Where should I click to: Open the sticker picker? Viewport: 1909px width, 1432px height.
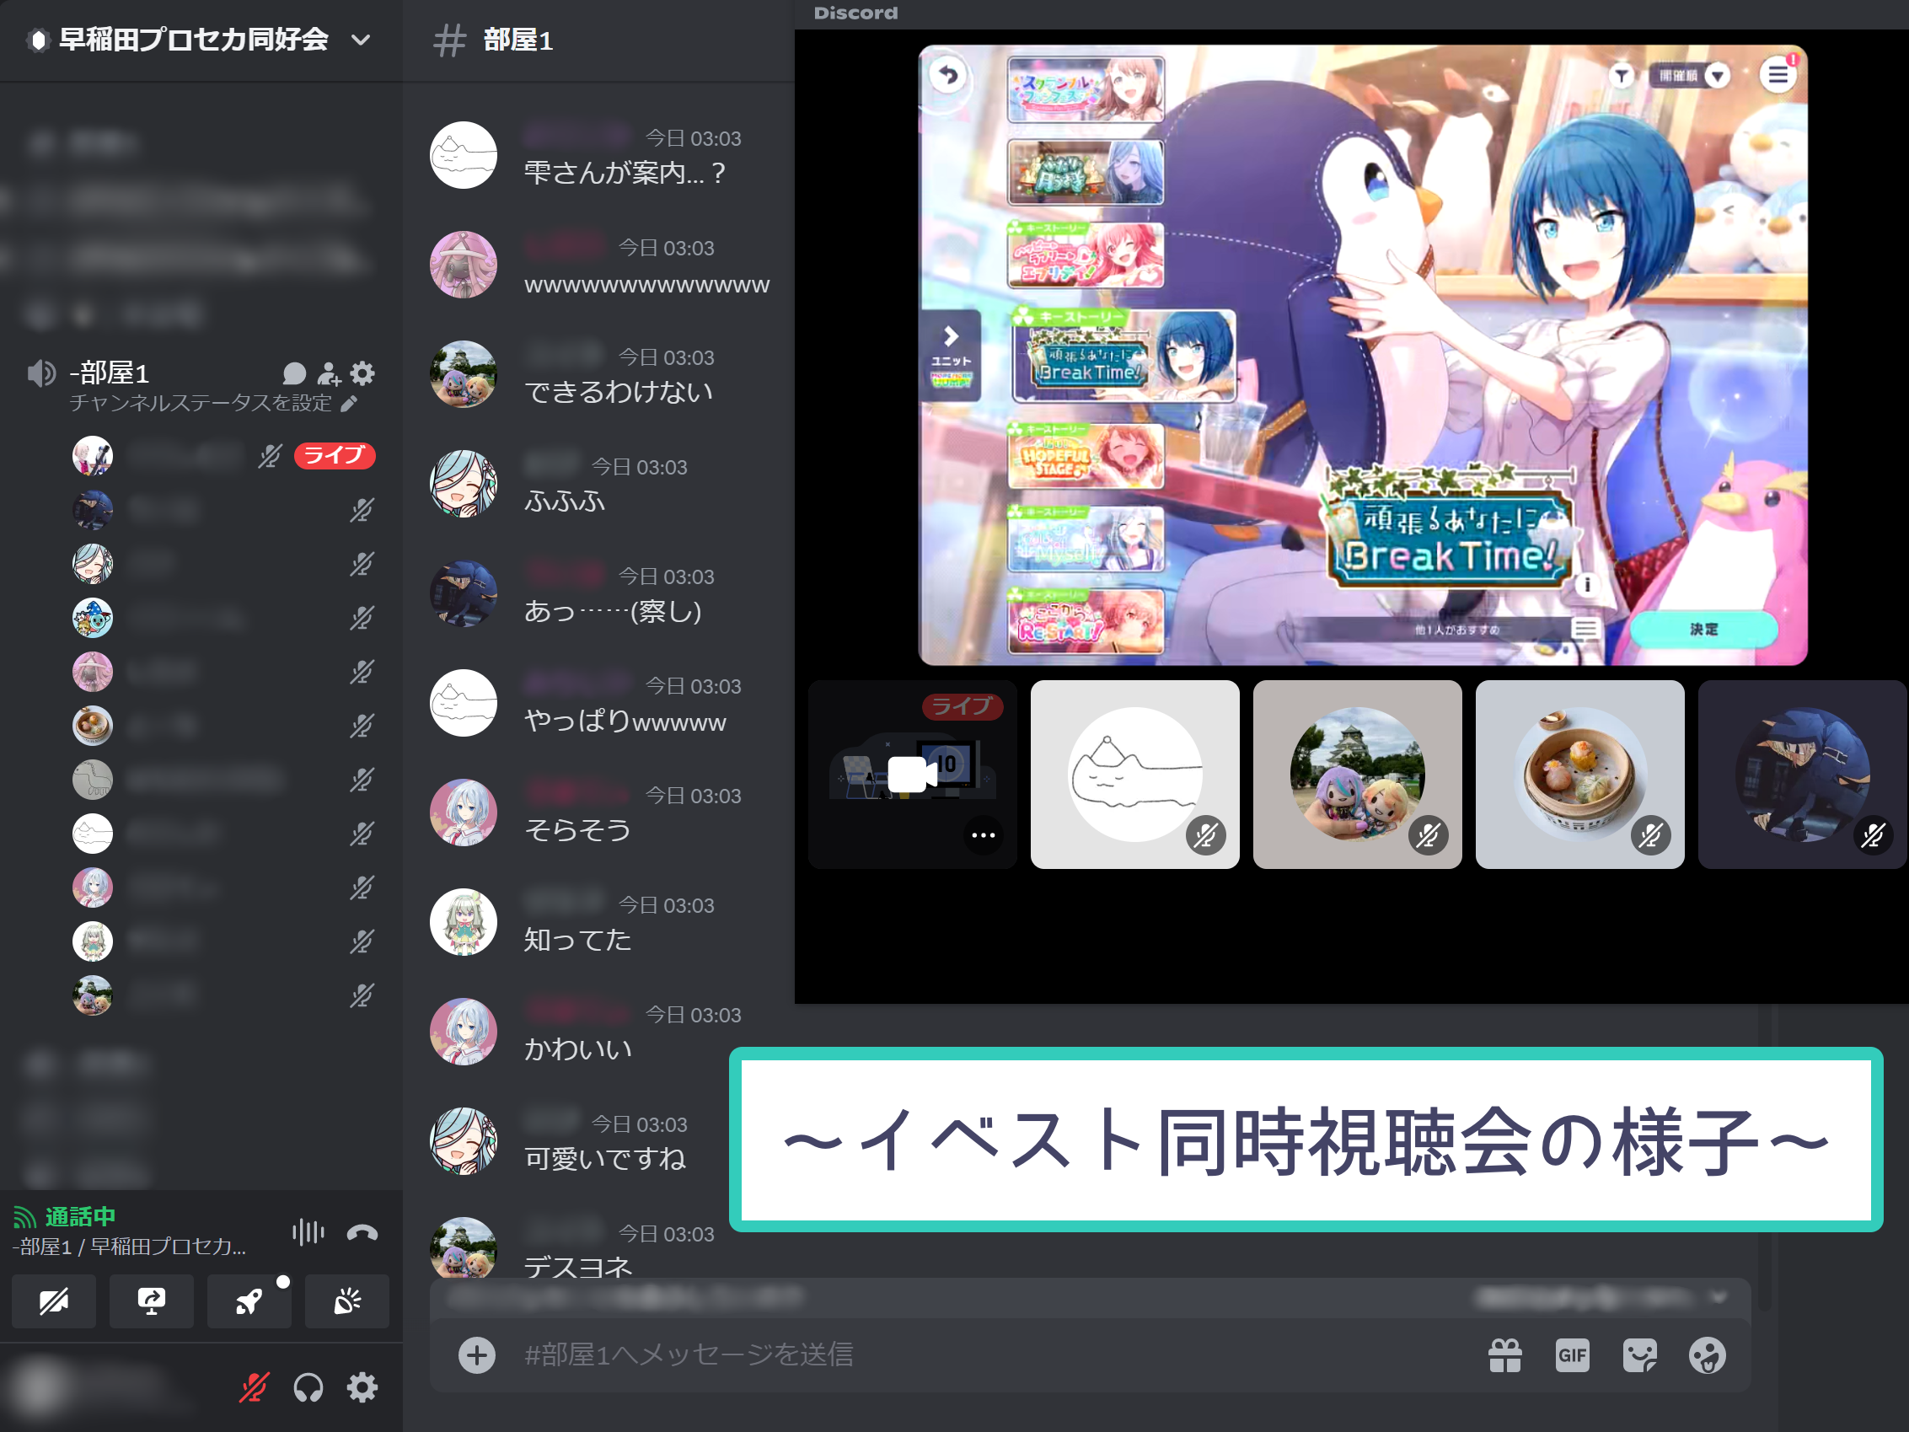click(x=1639, y=1355)
